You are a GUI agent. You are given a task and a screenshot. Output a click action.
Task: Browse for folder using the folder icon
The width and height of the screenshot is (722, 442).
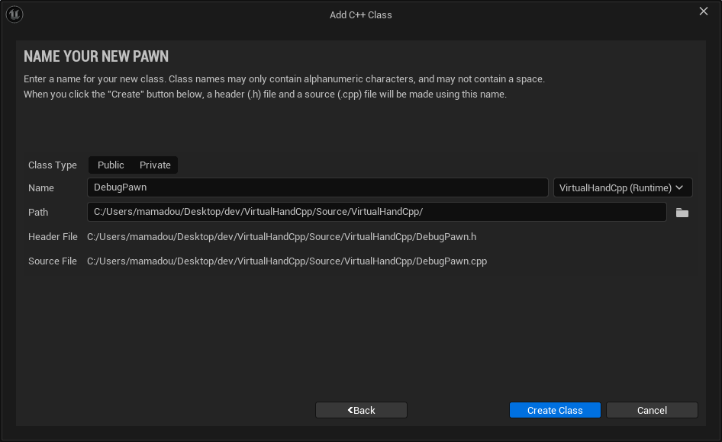pos(682,213)
